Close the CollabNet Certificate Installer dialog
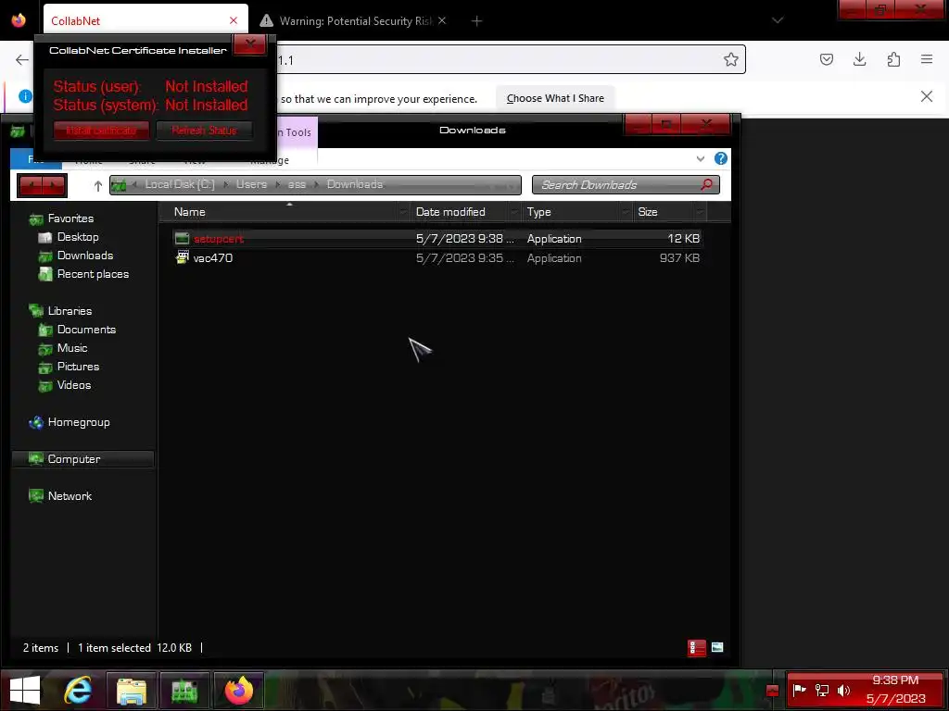Image resolution: width=949 pixels, height=711 pixels. (250, 44)
